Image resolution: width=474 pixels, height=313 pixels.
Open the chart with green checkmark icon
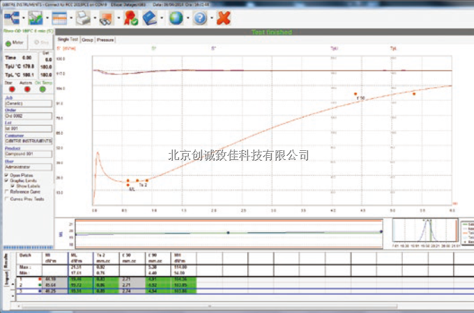[x=35, y=17]
